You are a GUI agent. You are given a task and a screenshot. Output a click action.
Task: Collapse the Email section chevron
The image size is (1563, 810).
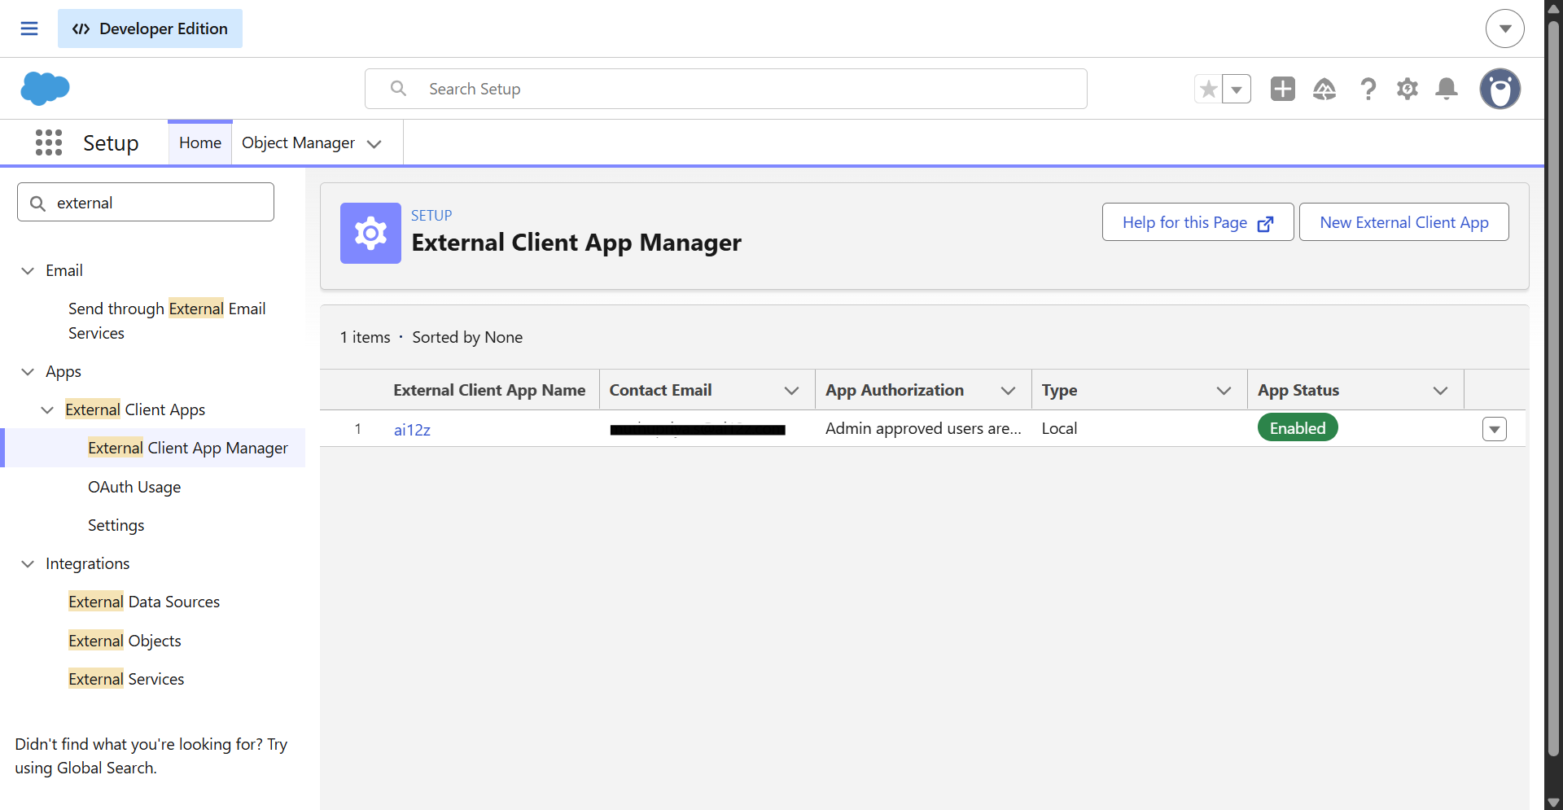point(28,270)
